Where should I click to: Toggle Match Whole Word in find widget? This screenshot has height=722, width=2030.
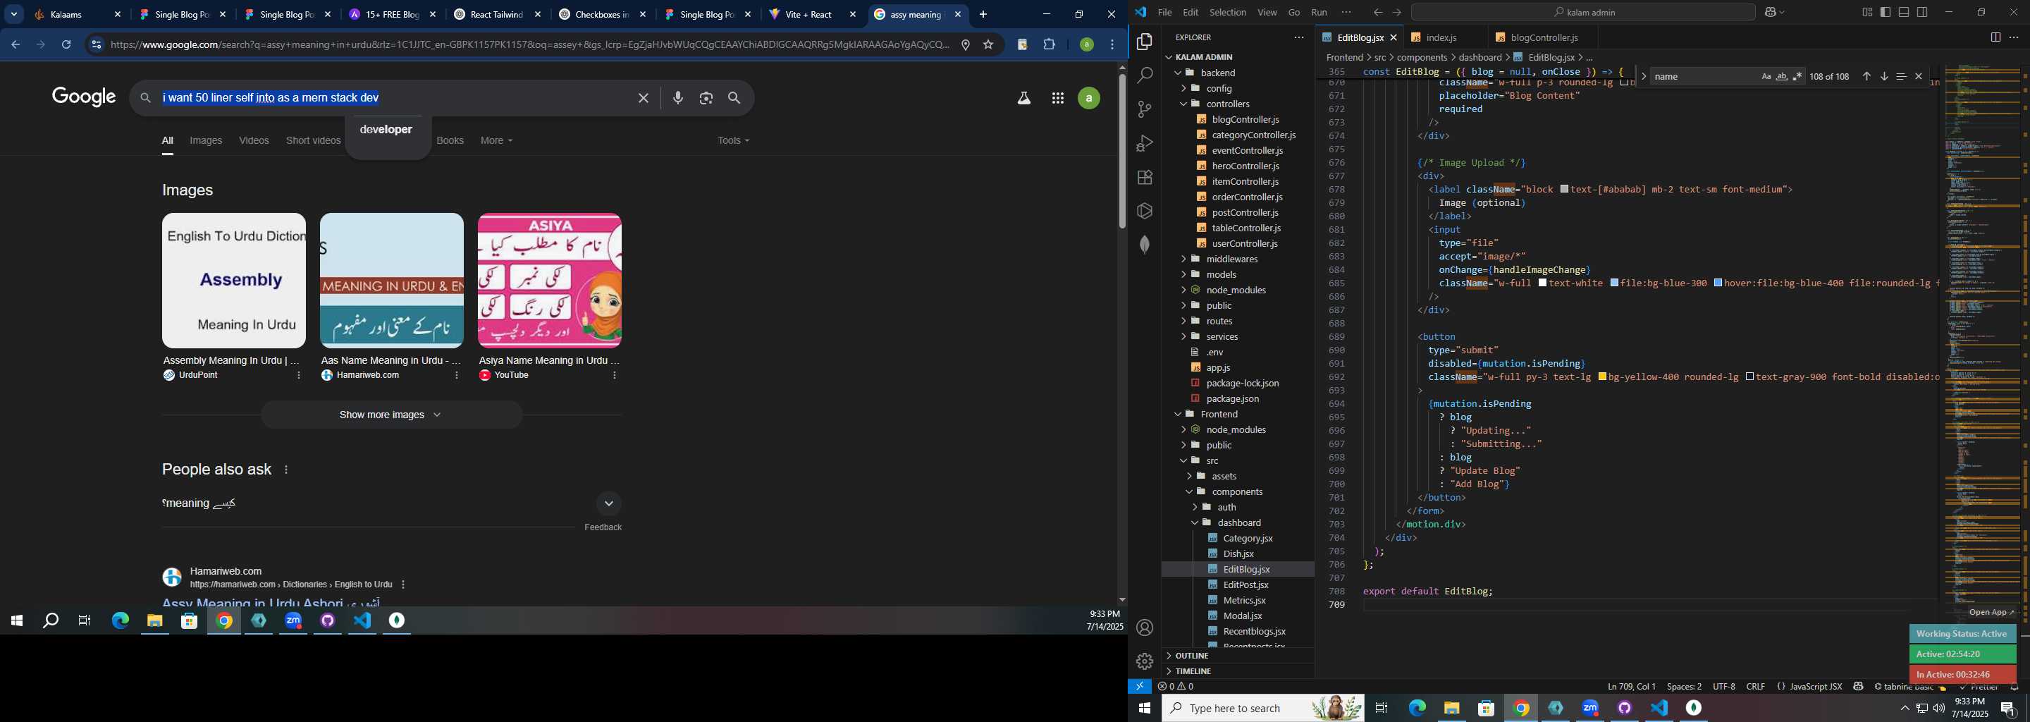1782,76
